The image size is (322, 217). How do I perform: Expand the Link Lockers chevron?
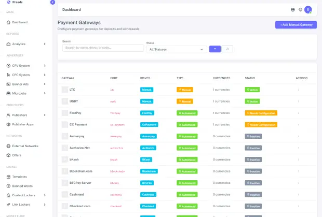tap(45, 205)
